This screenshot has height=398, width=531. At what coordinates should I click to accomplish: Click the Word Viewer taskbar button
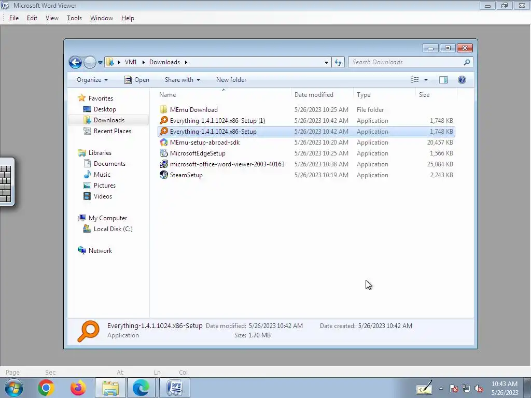click(x=175, y=388)
